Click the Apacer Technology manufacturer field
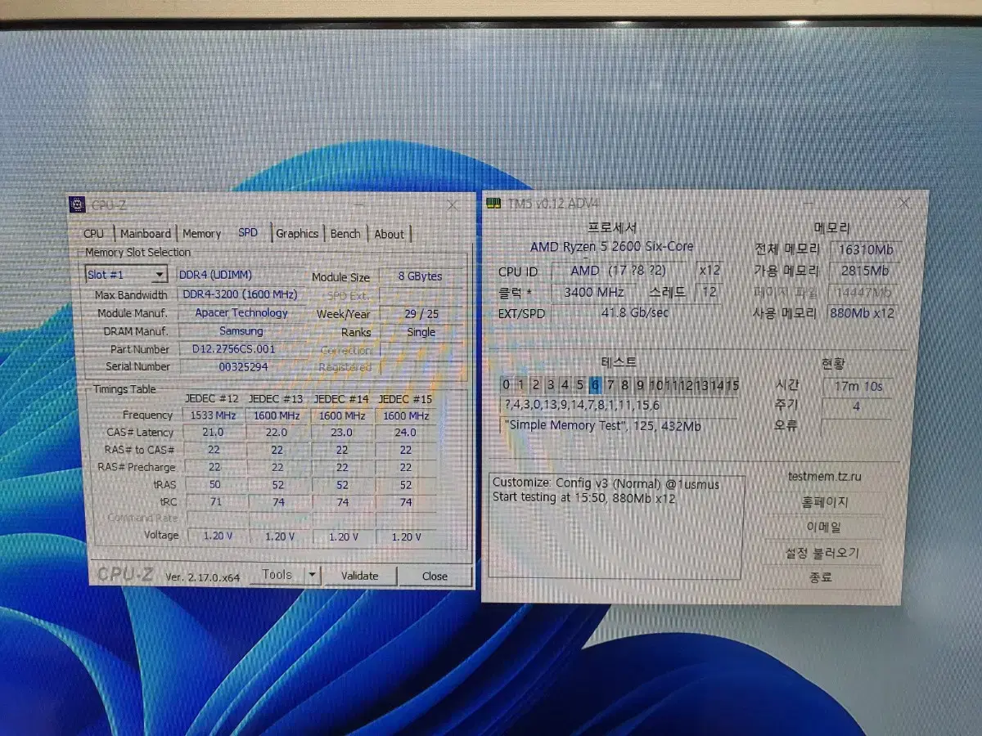 coord(241,312)
